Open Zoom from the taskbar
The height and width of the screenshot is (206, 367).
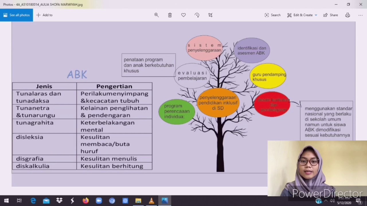pyautogui.click(x=99, y=201)
